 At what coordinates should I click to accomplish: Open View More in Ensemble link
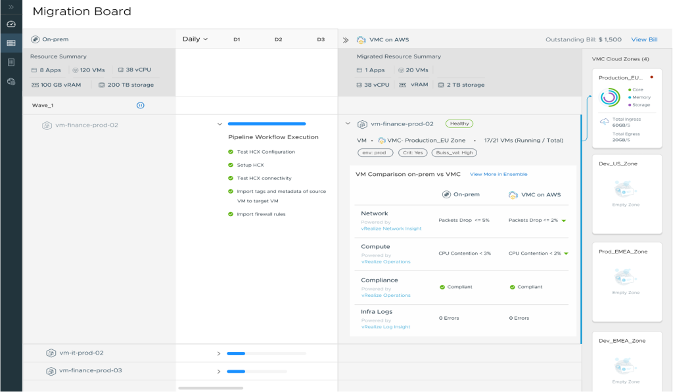[498, 174]
